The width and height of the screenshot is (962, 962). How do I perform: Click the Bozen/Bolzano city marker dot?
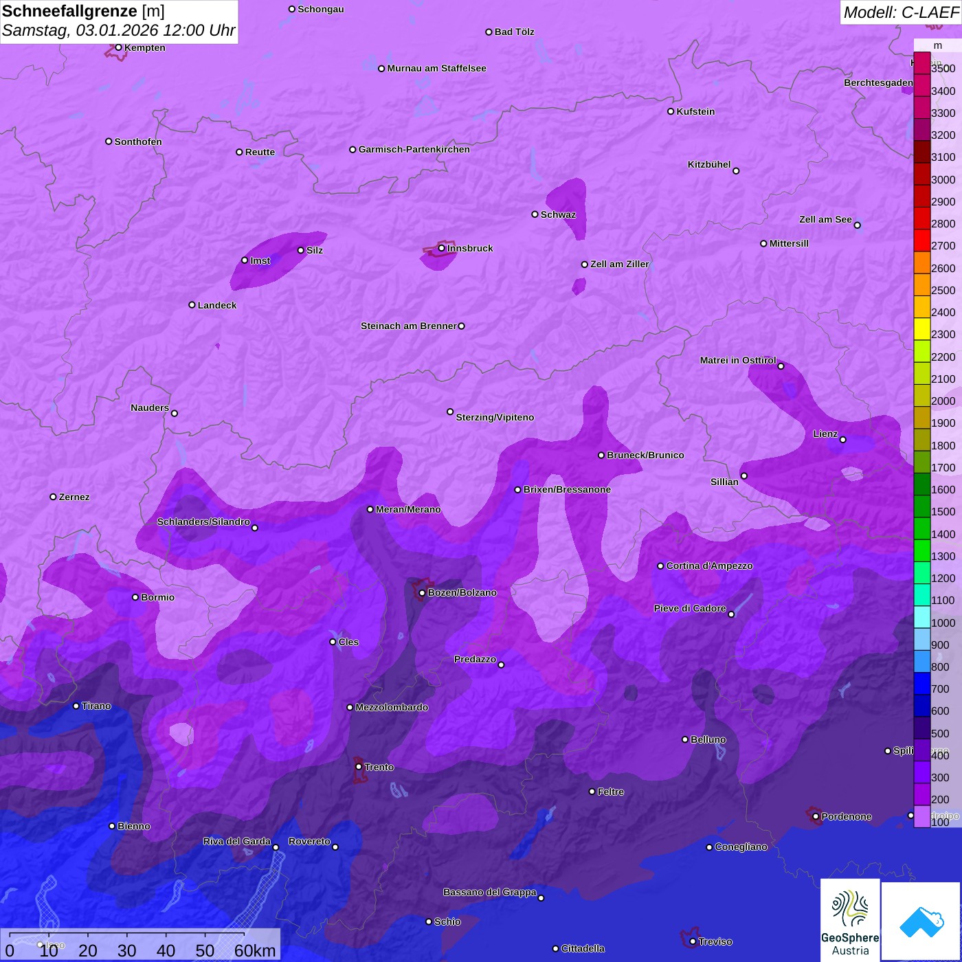tap(422, 592)
